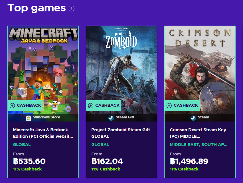Click the ฿162.04 price on Project Zomboid

point(107,161)
